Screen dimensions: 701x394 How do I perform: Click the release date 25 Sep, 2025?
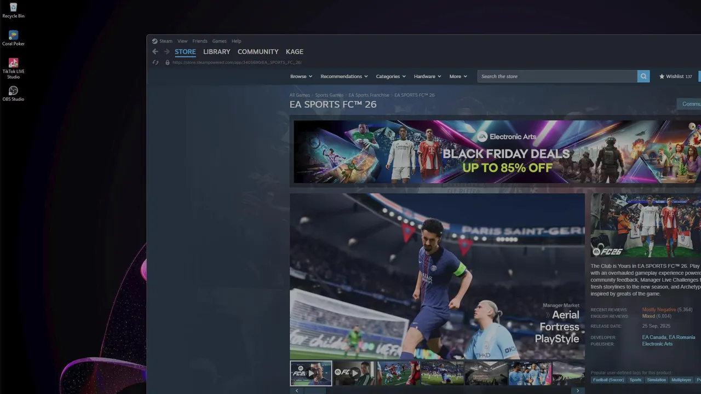point(656,326)
